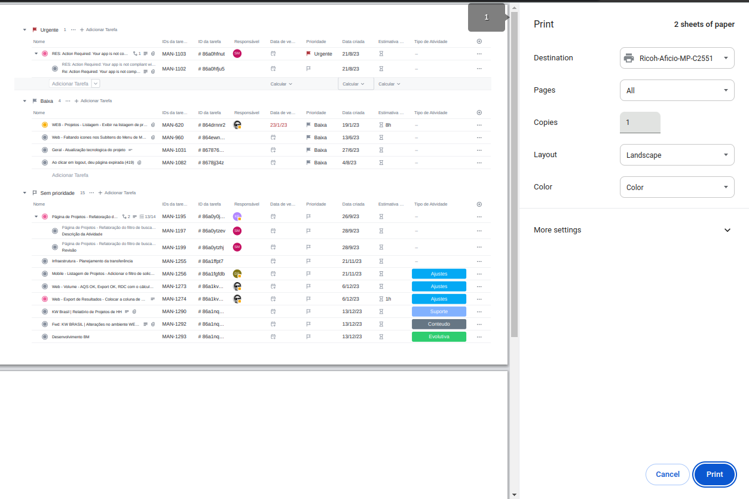Click the attachment paperclip icon on MAN-620
The width and height of the screenshot is (749, 499).
153,125
